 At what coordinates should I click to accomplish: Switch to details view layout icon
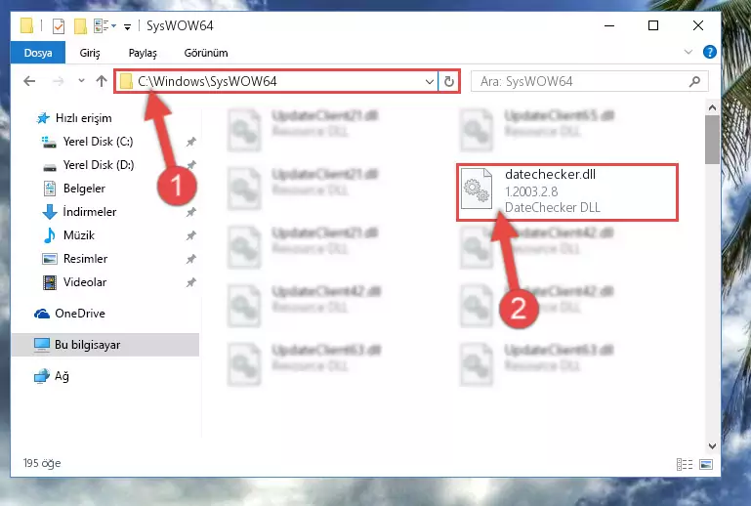point(685,464)
